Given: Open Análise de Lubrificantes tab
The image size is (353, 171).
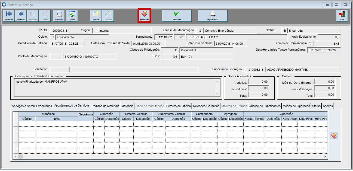Looking at the screenshot, I should click(x=265, y=106).
